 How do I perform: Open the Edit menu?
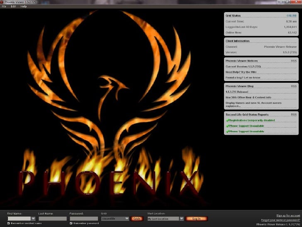coord(13,6)
